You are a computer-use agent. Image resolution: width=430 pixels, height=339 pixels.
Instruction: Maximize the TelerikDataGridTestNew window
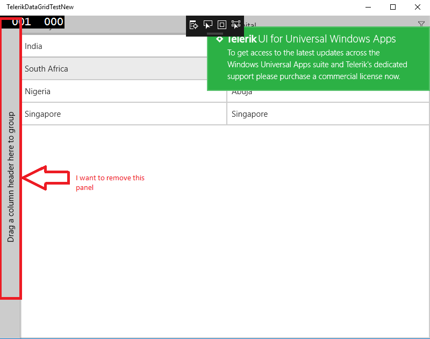click(x=393, y=7)
